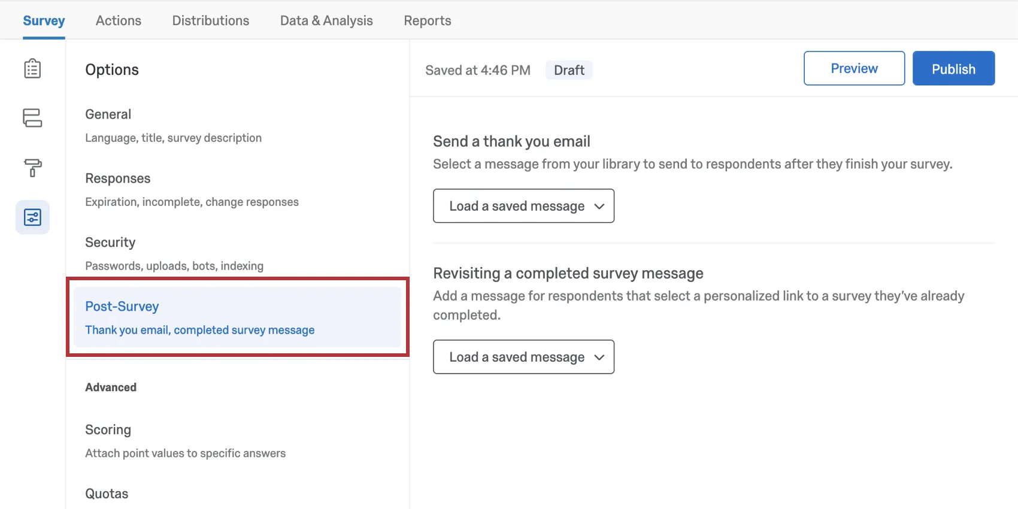
Task: Switch to the Actions tab
Action: click(119, 20)
